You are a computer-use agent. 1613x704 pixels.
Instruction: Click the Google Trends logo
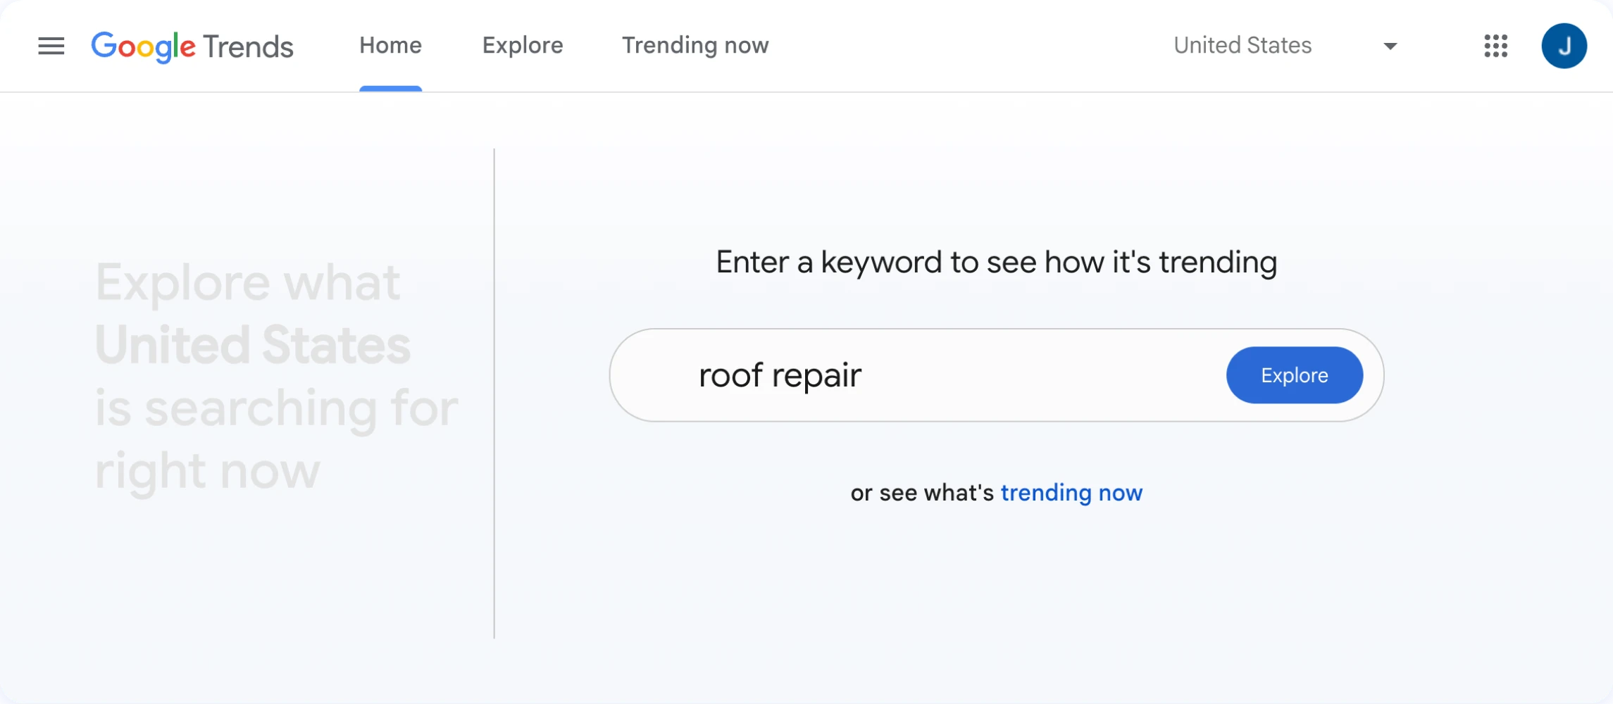coord(192,46)
